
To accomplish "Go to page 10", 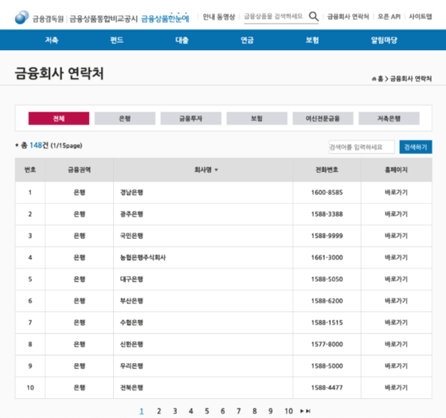I will point(288,411).
